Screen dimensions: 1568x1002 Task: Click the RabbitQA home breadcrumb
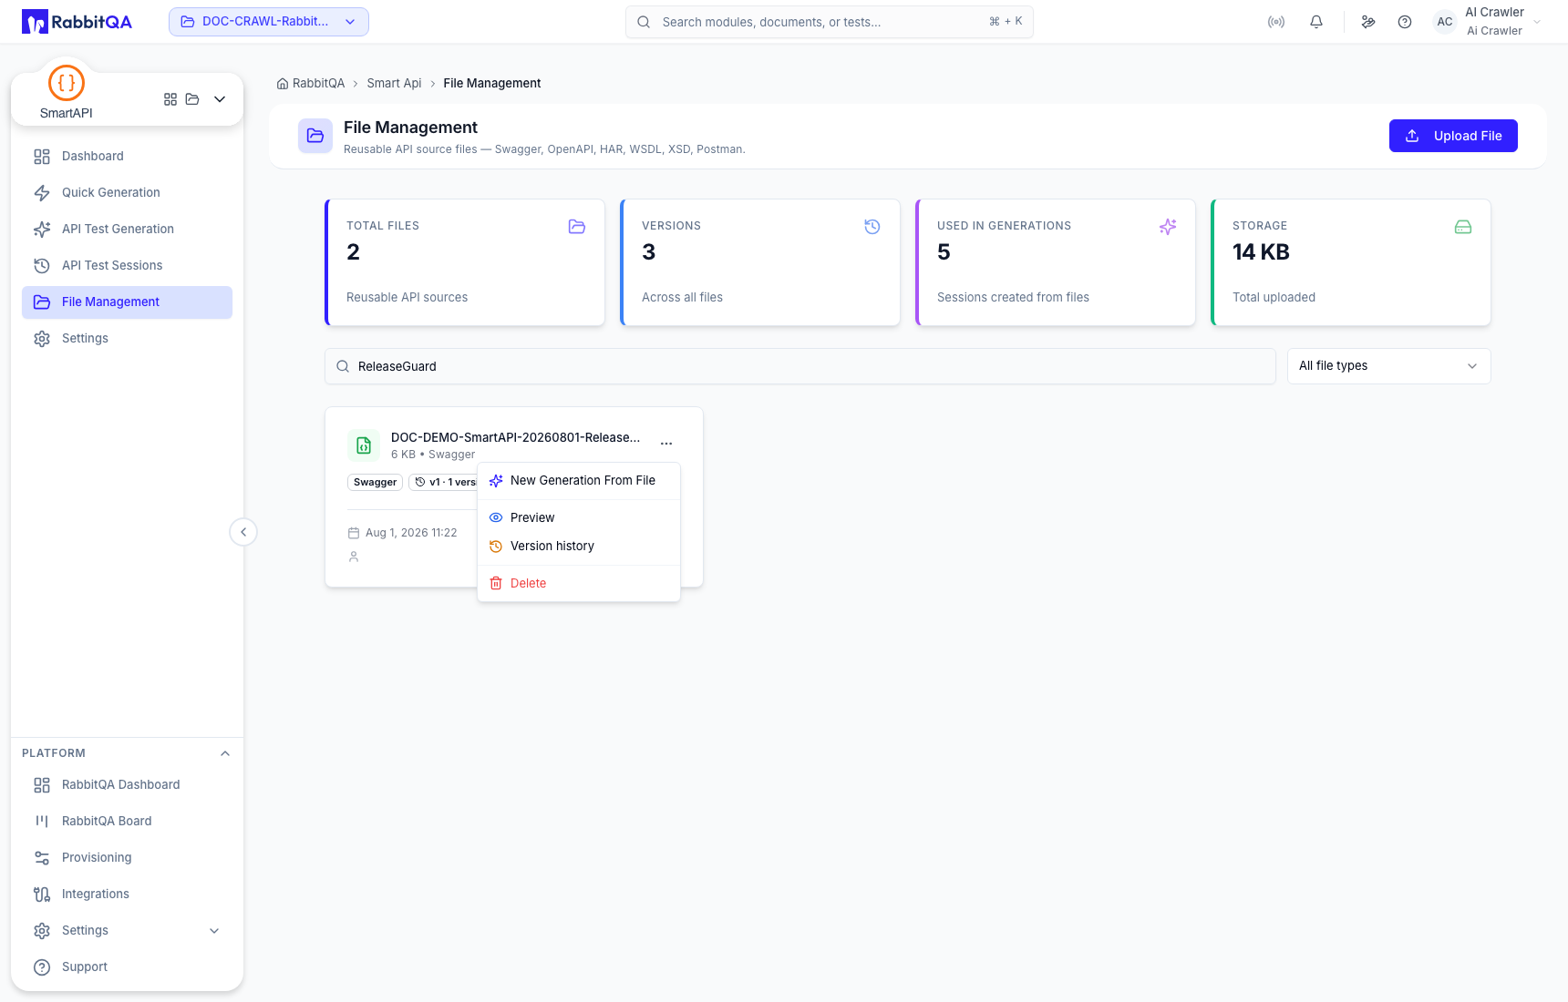point(311,83)
